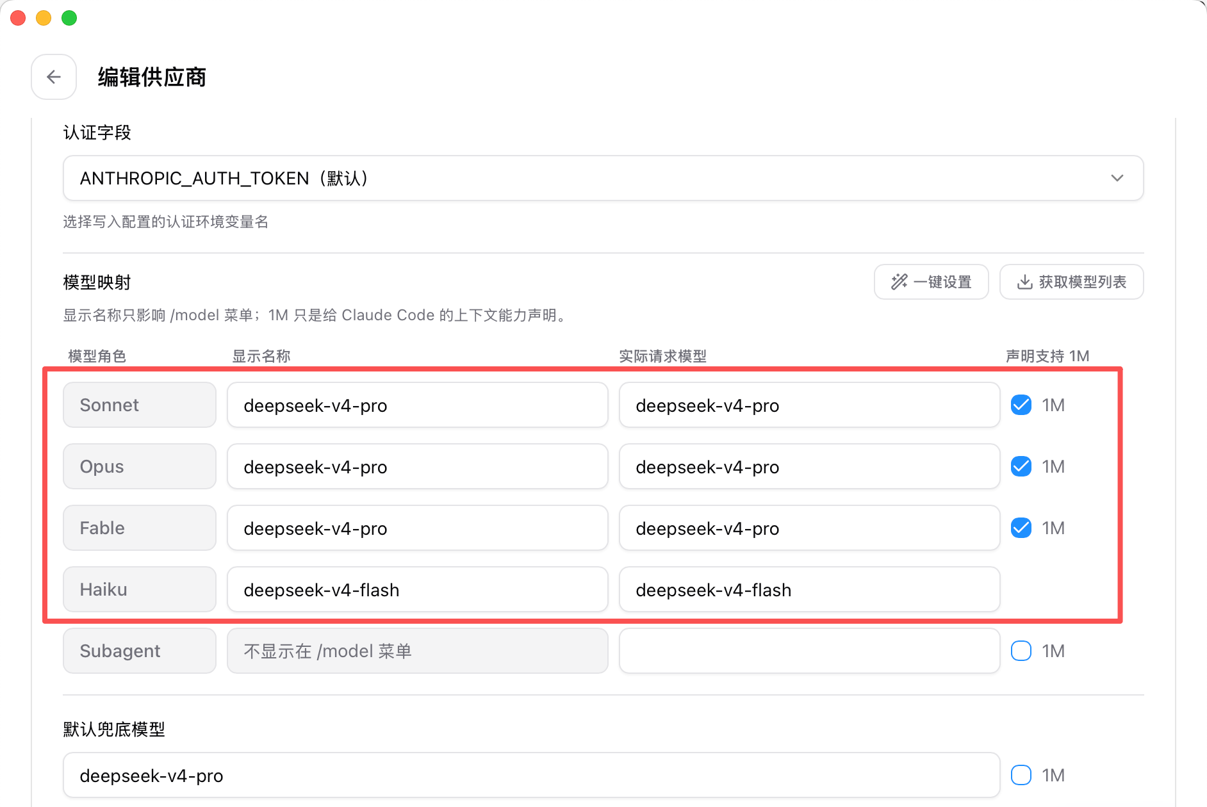
Task: Focus the empty Subagent request model field
Action: [809, 651]
